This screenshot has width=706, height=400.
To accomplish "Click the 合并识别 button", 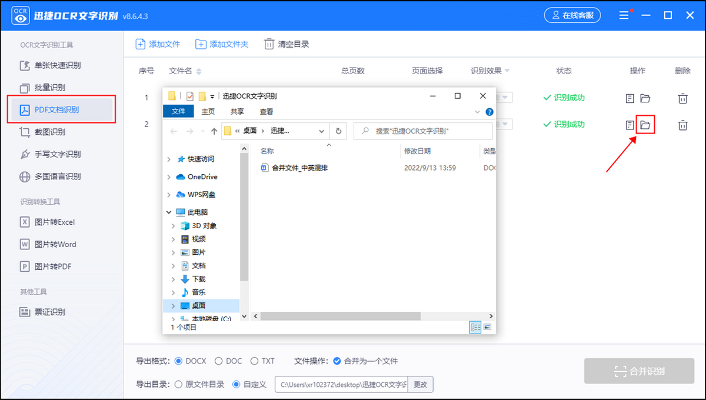I will point(638,371).
